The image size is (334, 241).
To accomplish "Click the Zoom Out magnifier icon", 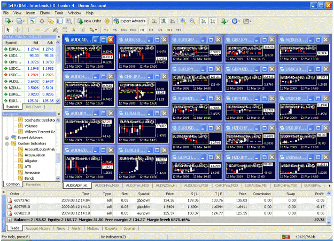I will click(x=192, y=21).
